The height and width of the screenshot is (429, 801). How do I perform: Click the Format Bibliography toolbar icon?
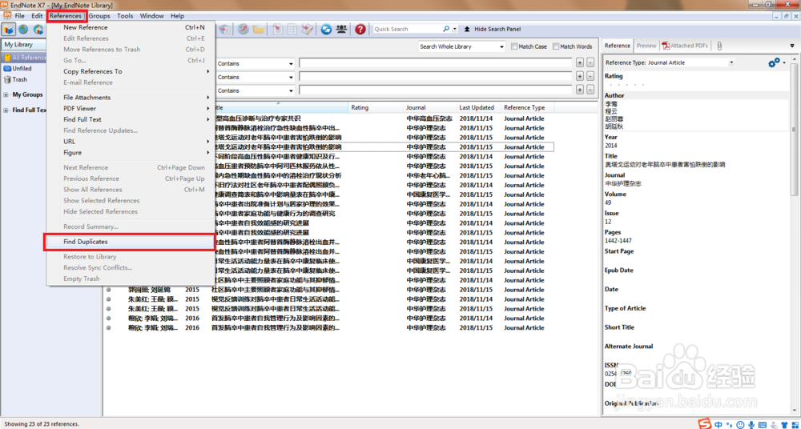[292, 29]
